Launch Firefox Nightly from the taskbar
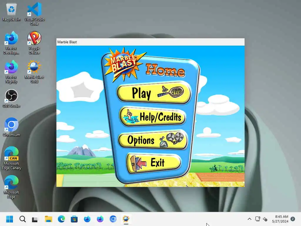The image size is (301, 226). click(100, 219)
